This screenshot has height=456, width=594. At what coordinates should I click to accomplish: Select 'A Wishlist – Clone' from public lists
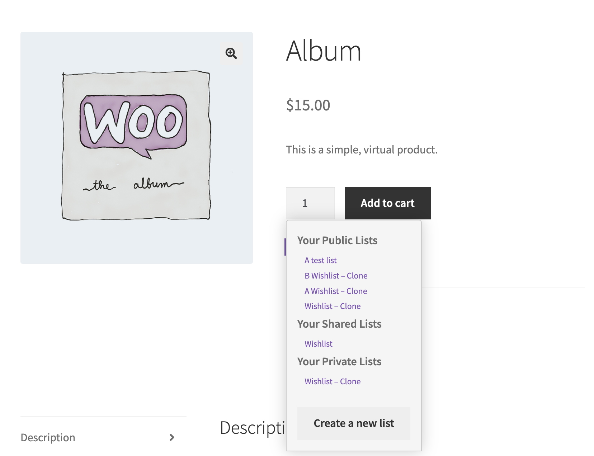click(335, 291)
